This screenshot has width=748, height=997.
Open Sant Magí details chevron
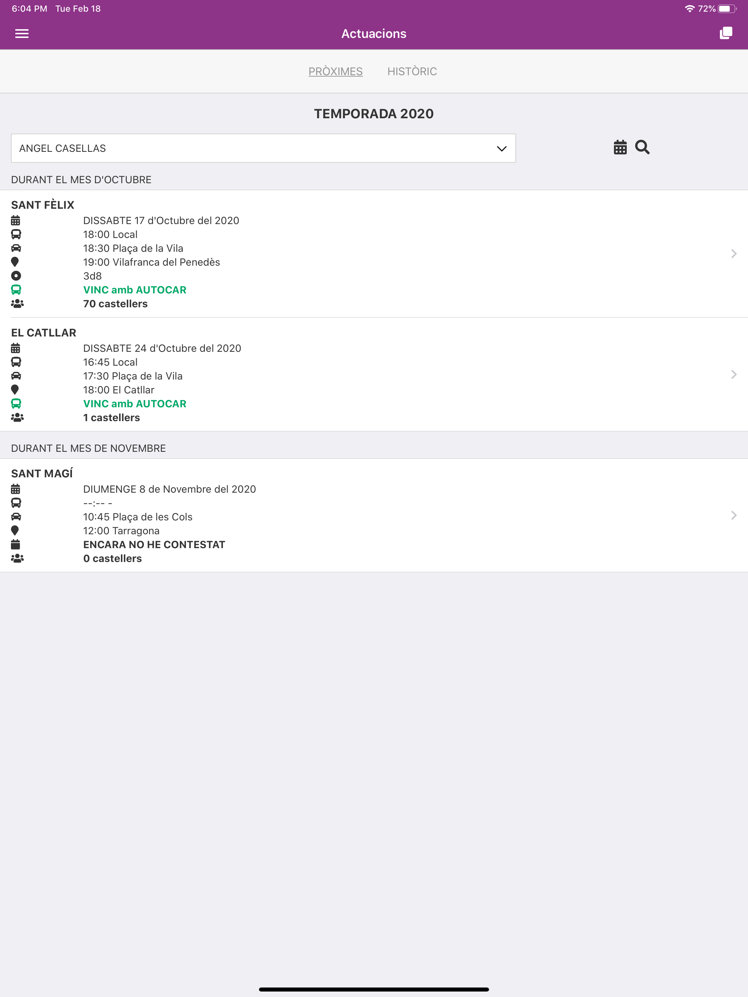733,515
